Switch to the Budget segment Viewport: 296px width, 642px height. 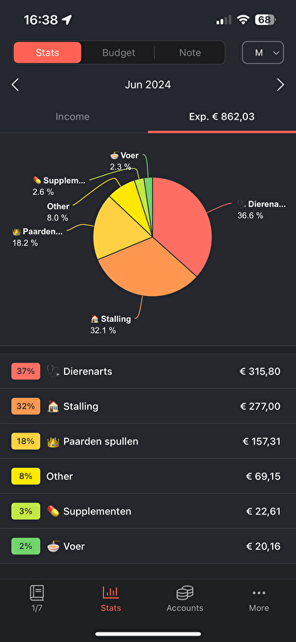(118, 53)
